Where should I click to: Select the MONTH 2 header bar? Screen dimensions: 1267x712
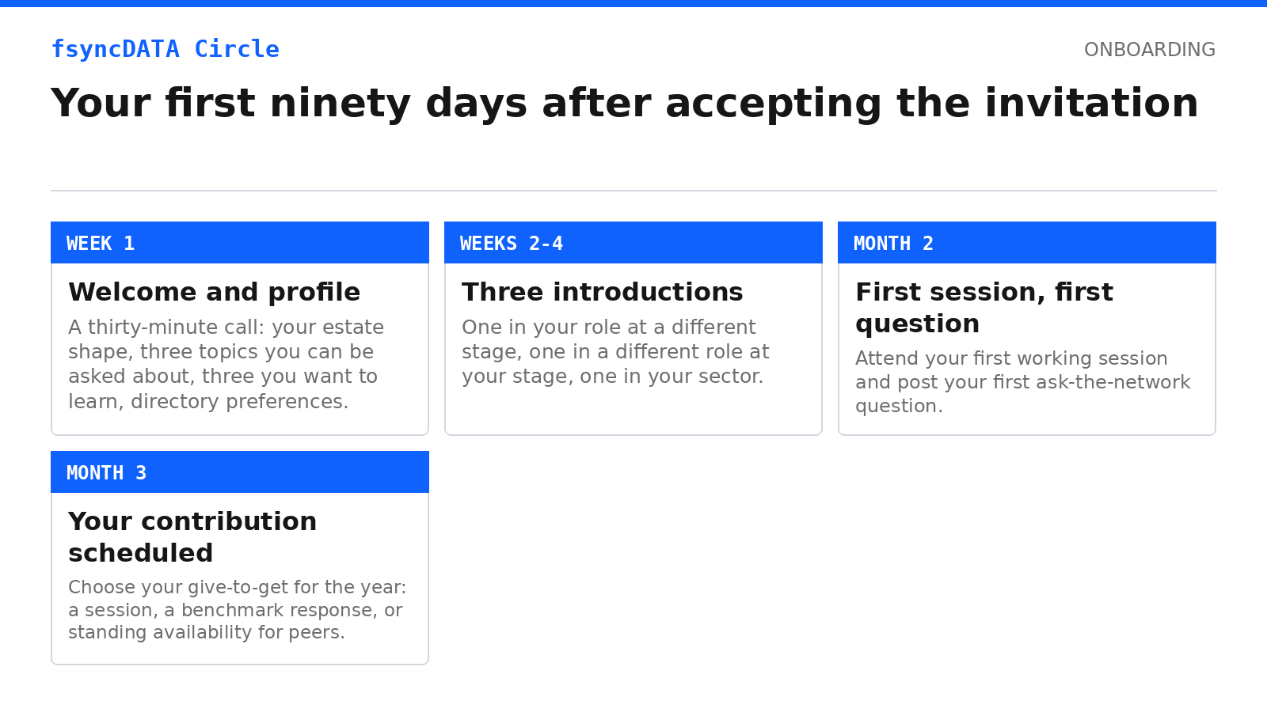tap(1027, 243)
